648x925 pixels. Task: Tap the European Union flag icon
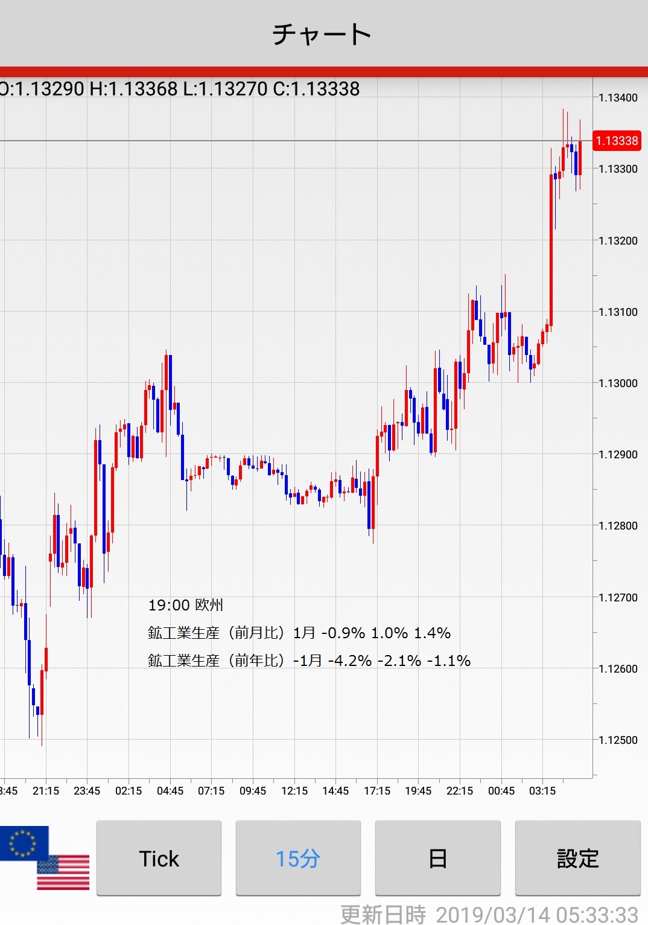point(23,842)
